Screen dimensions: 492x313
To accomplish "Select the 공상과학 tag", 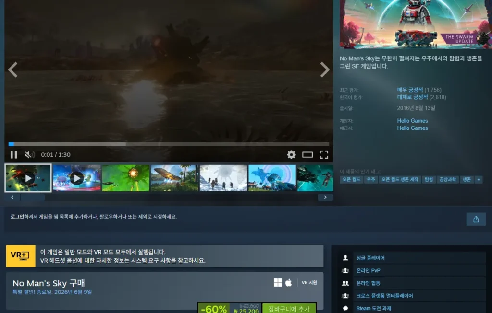I will [x=448, y=180].
